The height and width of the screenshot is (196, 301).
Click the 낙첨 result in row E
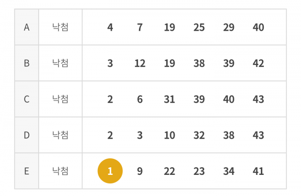click(x=60, y=171)
